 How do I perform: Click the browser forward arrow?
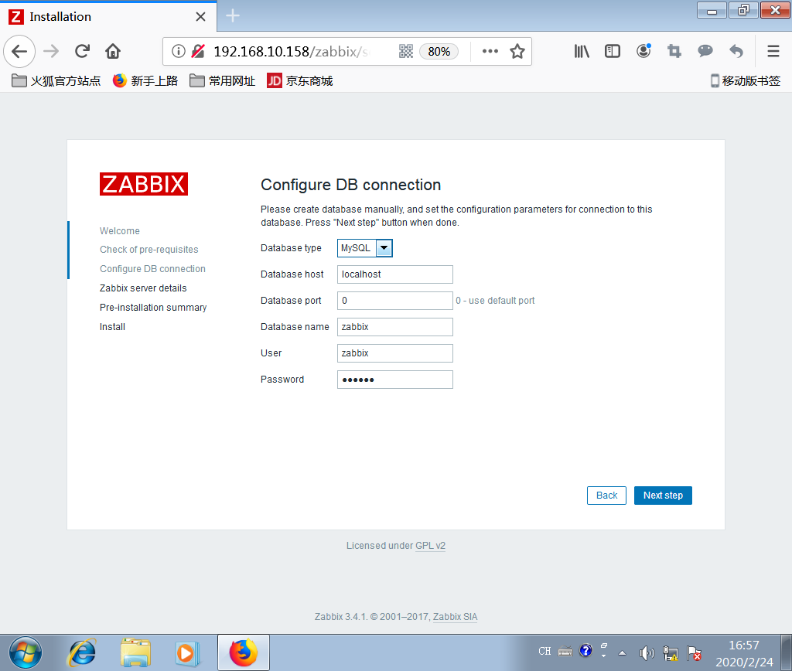51,51
